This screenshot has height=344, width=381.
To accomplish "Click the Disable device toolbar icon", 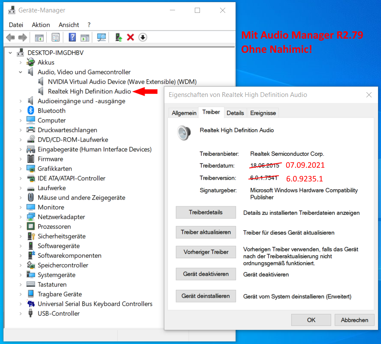I will pos(143,37).
